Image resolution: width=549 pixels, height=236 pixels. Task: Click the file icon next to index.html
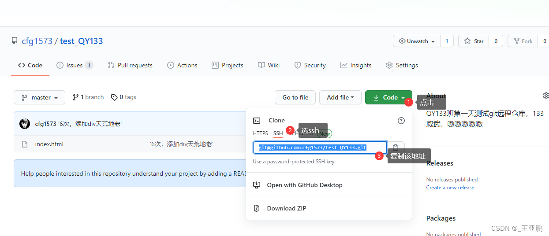pyautogui.click(x=25, y=144)
